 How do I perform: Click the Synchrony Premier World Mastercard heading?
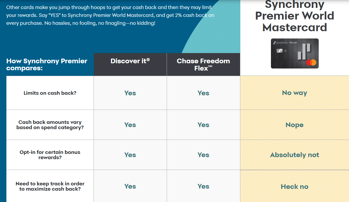(295, 16)
